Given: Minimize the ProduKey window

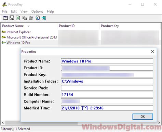Looking at the screenshot, I should 130,4.
